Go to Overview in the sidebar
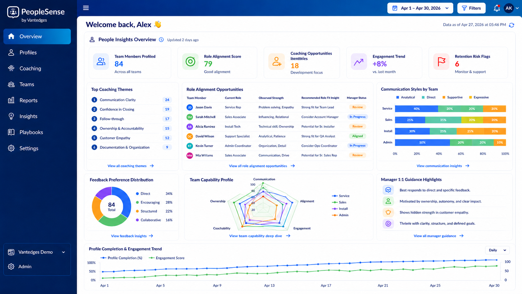 tap(37, 36)
